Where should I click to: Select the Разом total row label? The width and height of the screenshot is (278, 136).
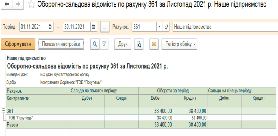(x=12, y=125)
